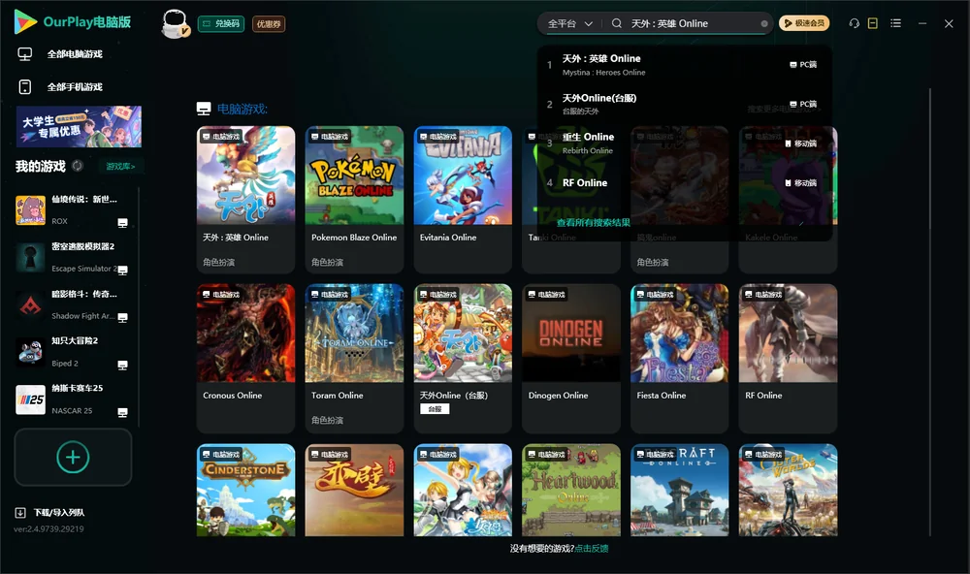Expand the 全平台 platform dropdown

pyautogui.click(x=569, y=23)
